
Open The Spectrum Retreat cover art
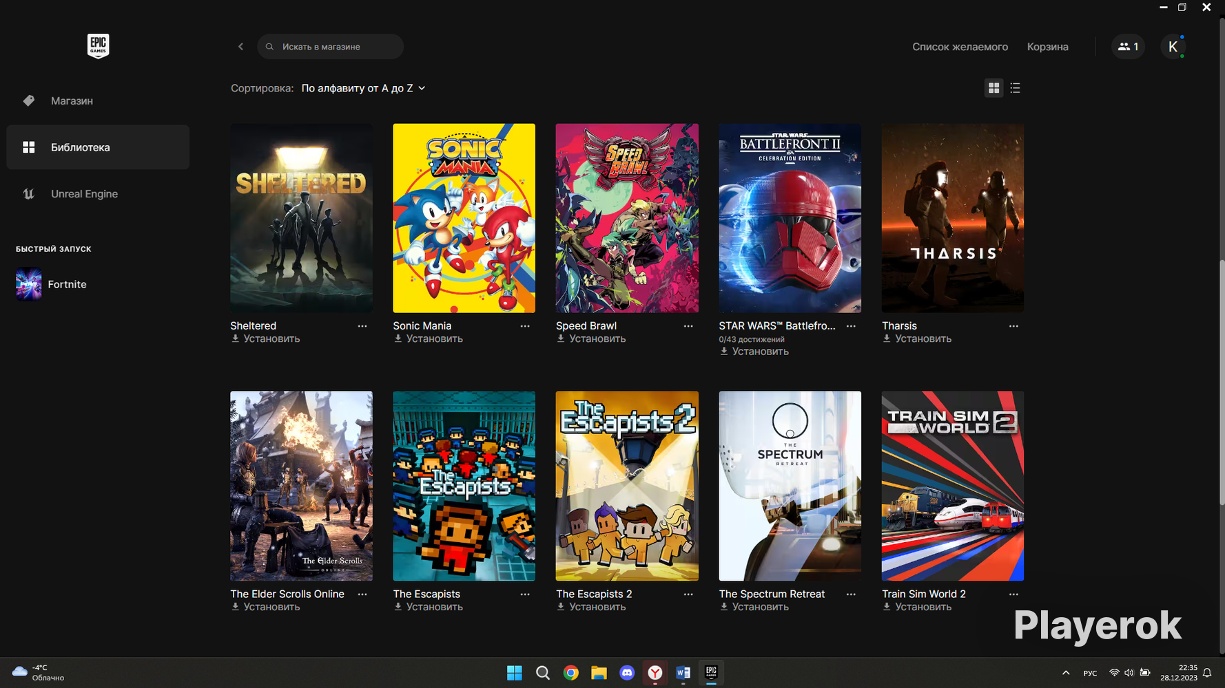tap(790, 486)
